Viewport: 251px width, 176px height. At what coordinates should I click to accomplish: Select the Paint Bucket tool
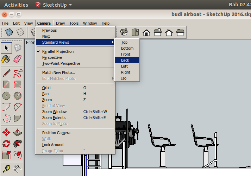(6, 59)
